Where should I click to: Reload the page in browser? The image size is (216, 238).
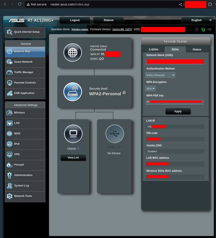[x=20, y=4]
